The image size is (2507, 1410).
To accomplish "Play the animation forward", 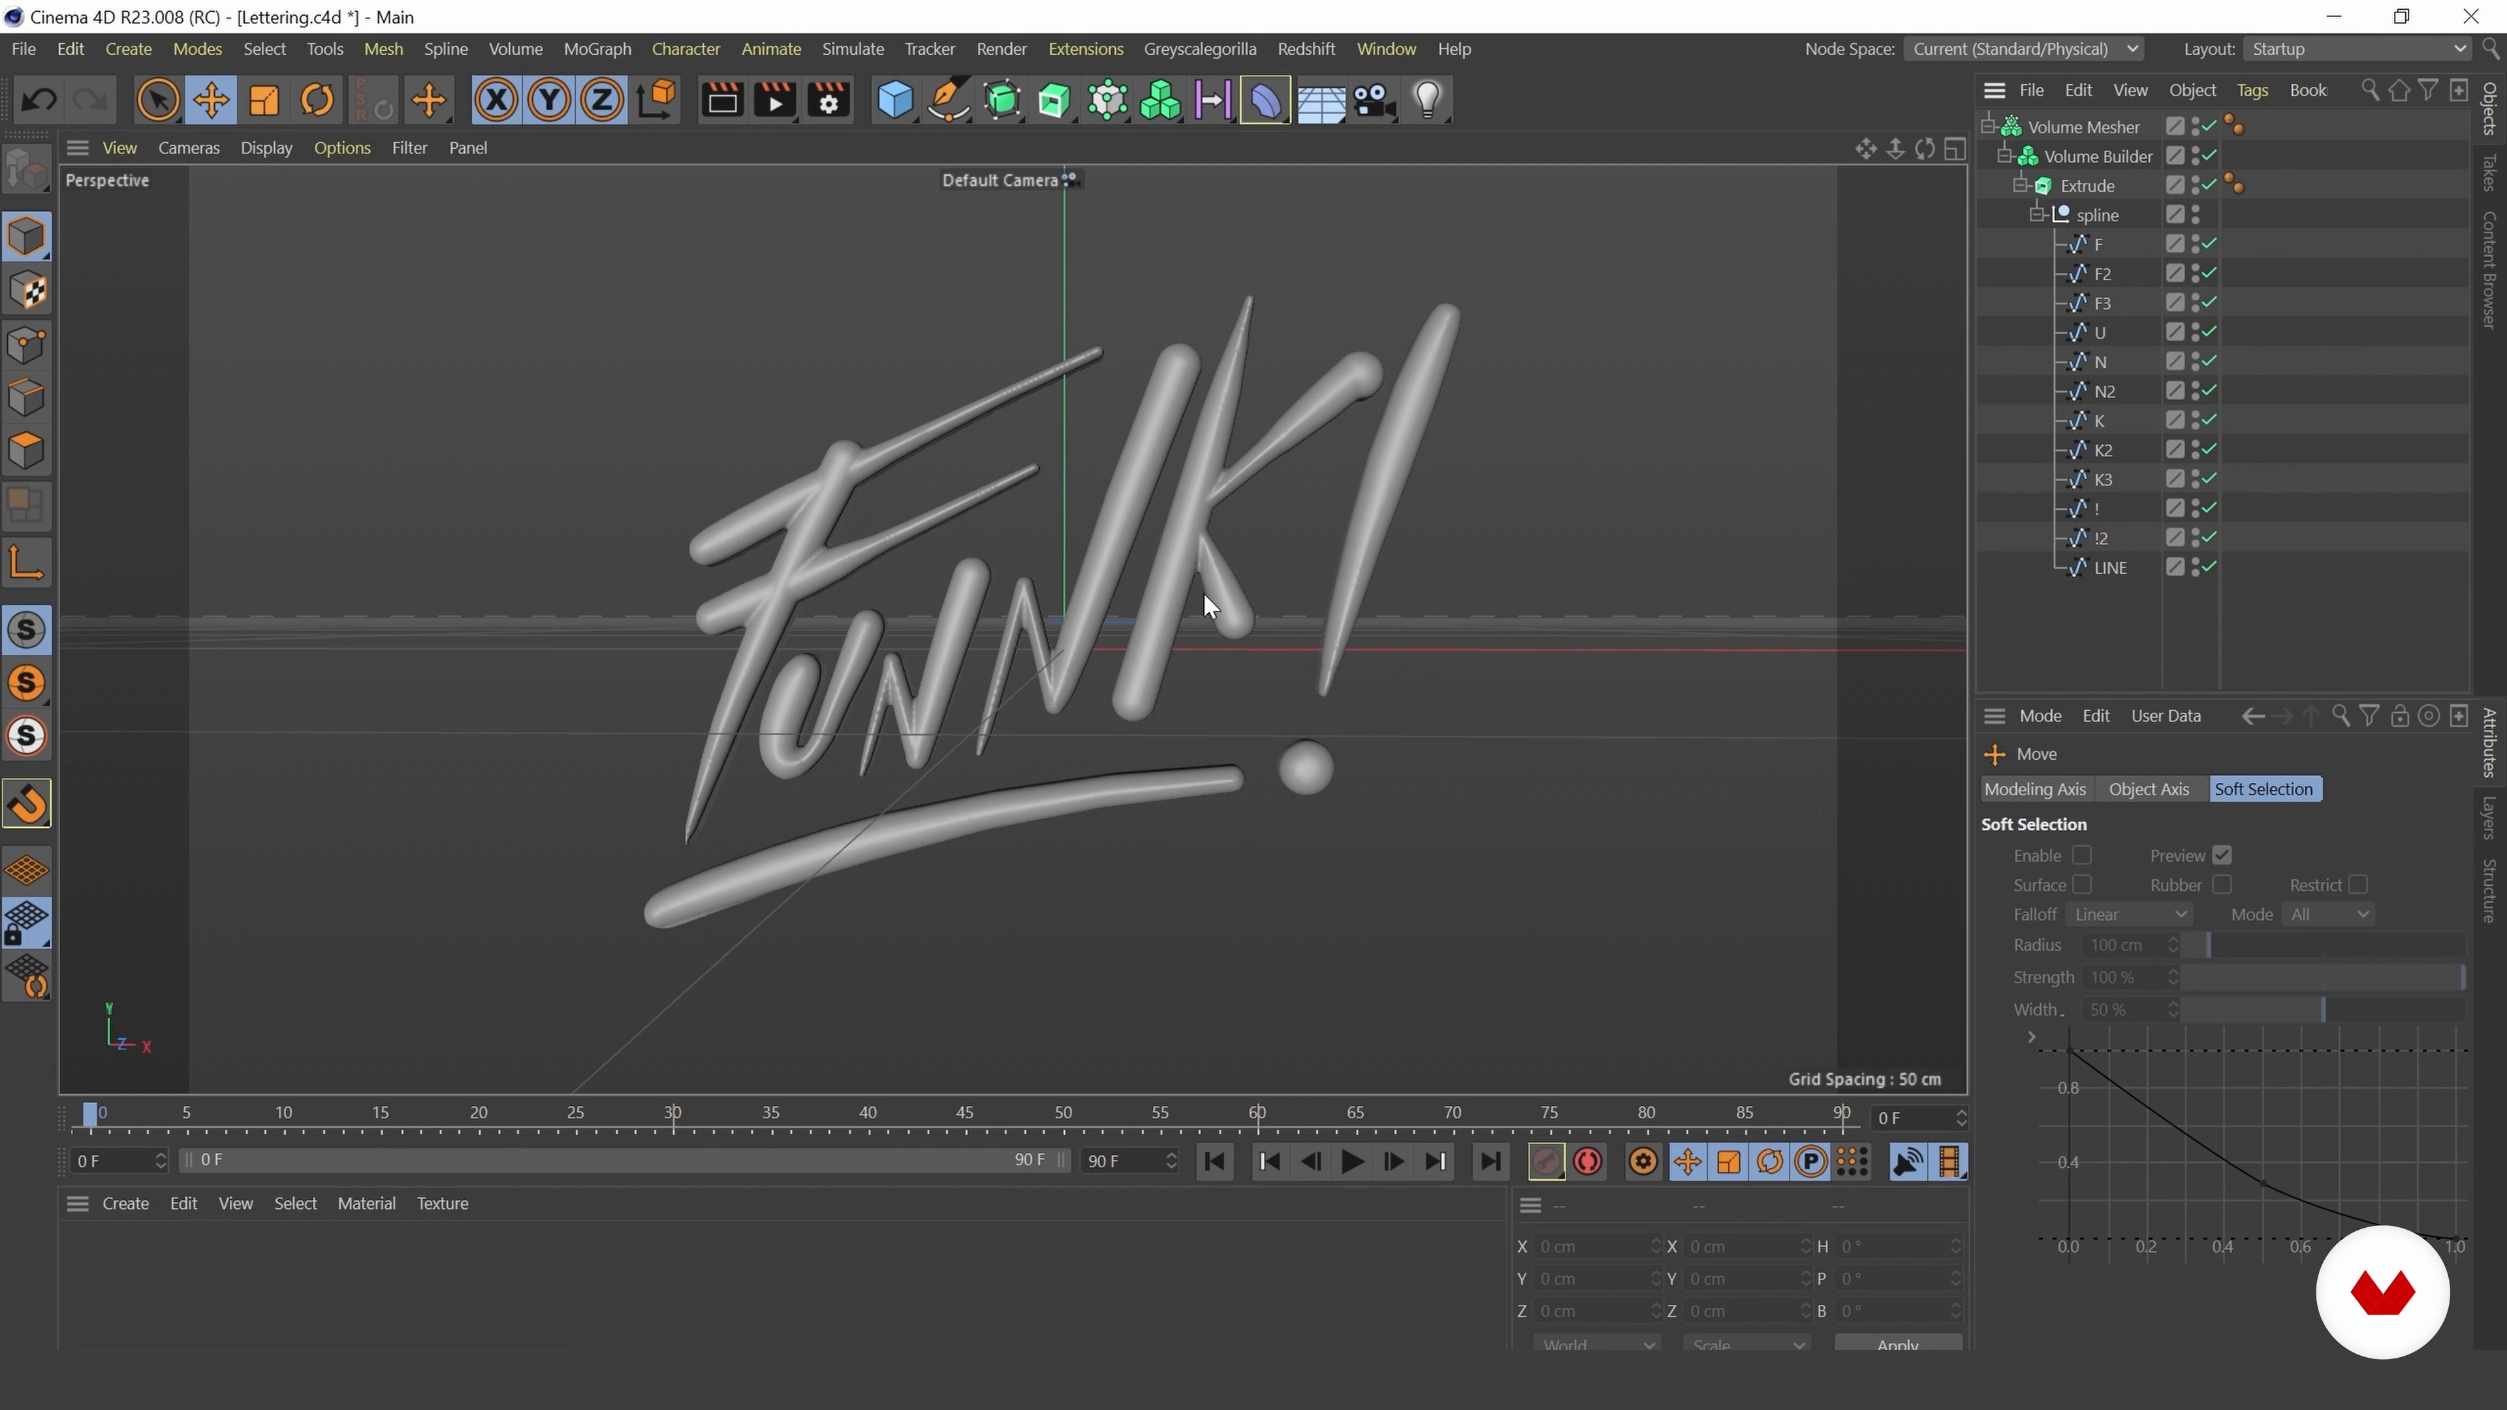I will (x=1352, y=1161).
